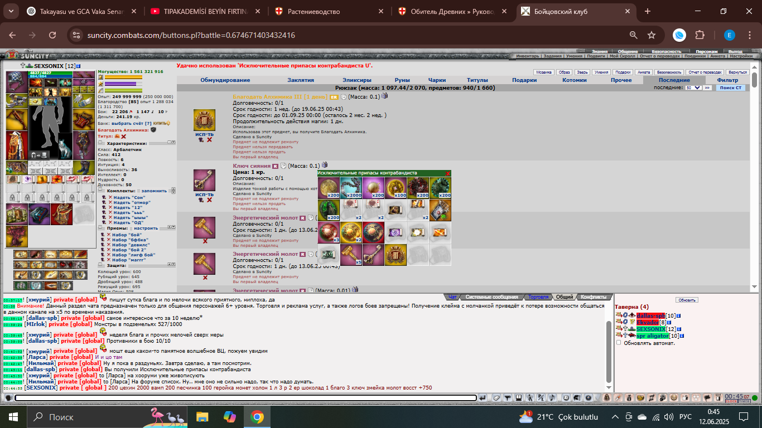Open Chrome from the taskbar
Viewport: 762px width, 428px height.
pos(257,416)
